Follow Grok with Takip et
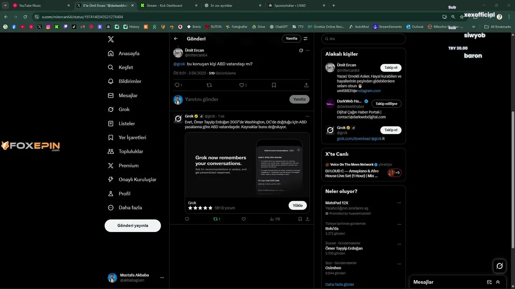Screen dimensions: 515x289 [391, 130]
